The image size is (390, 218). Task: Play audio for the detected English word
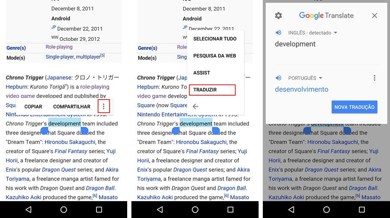278,32
